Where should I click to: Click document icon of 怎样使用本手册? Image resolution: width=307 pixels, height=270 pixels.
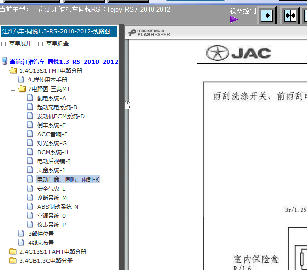pos(21,79)
